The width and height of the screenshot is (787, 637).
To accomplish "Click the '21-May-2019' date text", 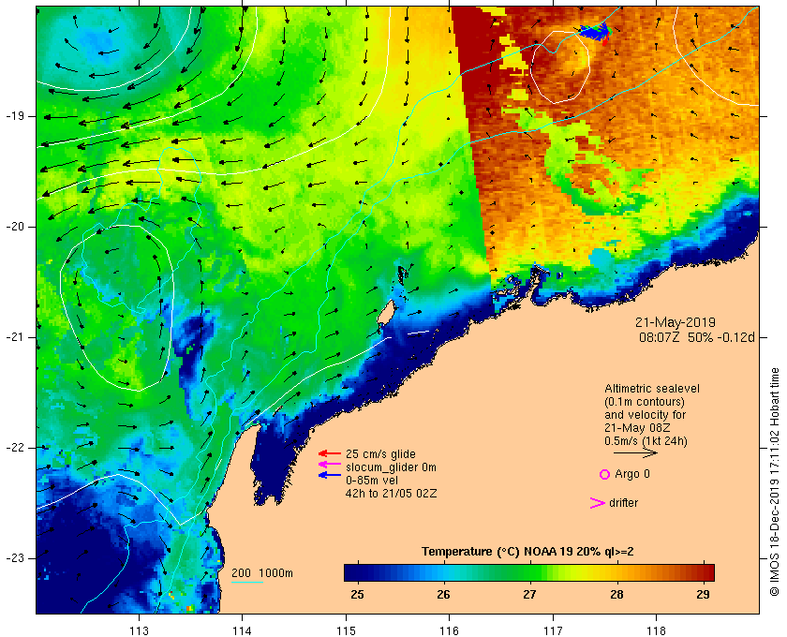I will point(676,322).
